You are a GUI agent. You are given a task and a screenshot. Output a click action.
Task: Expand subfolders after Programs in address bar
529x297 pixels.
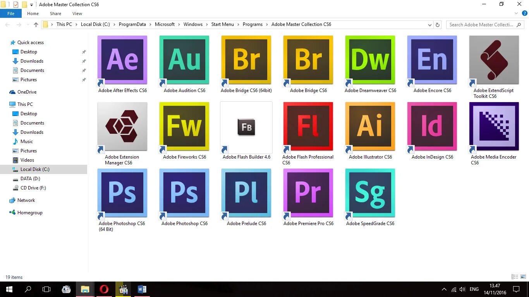click(x=267, y=24)
